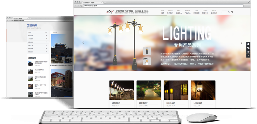The image size is (257, 124).
Task: Click the search magnifier icon in site header
Action: point(229,12)
